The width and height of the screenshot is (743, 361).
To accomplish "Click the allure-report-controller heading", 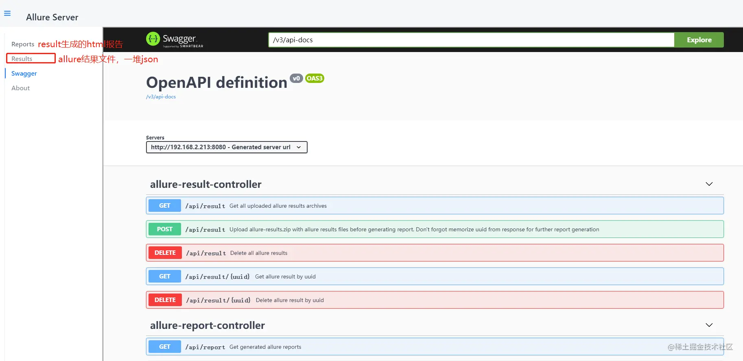I will tap(208, 325).
